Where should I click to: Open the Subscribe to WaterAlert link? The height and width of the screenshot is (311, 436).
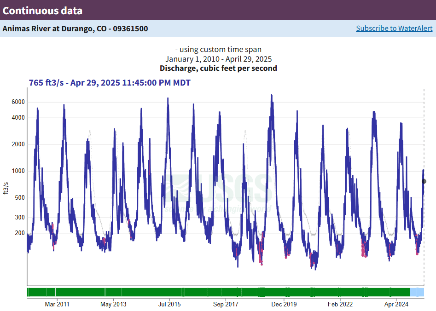394,29
